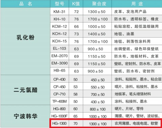The width and height of the screenshot is (162, 128).
Task: Choose model HG-800
Action: pyautogui.click(x=60, y=109)
